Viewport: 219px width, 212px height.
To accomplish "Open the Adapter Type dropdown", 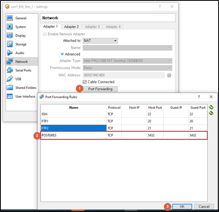I will (127, 61).
